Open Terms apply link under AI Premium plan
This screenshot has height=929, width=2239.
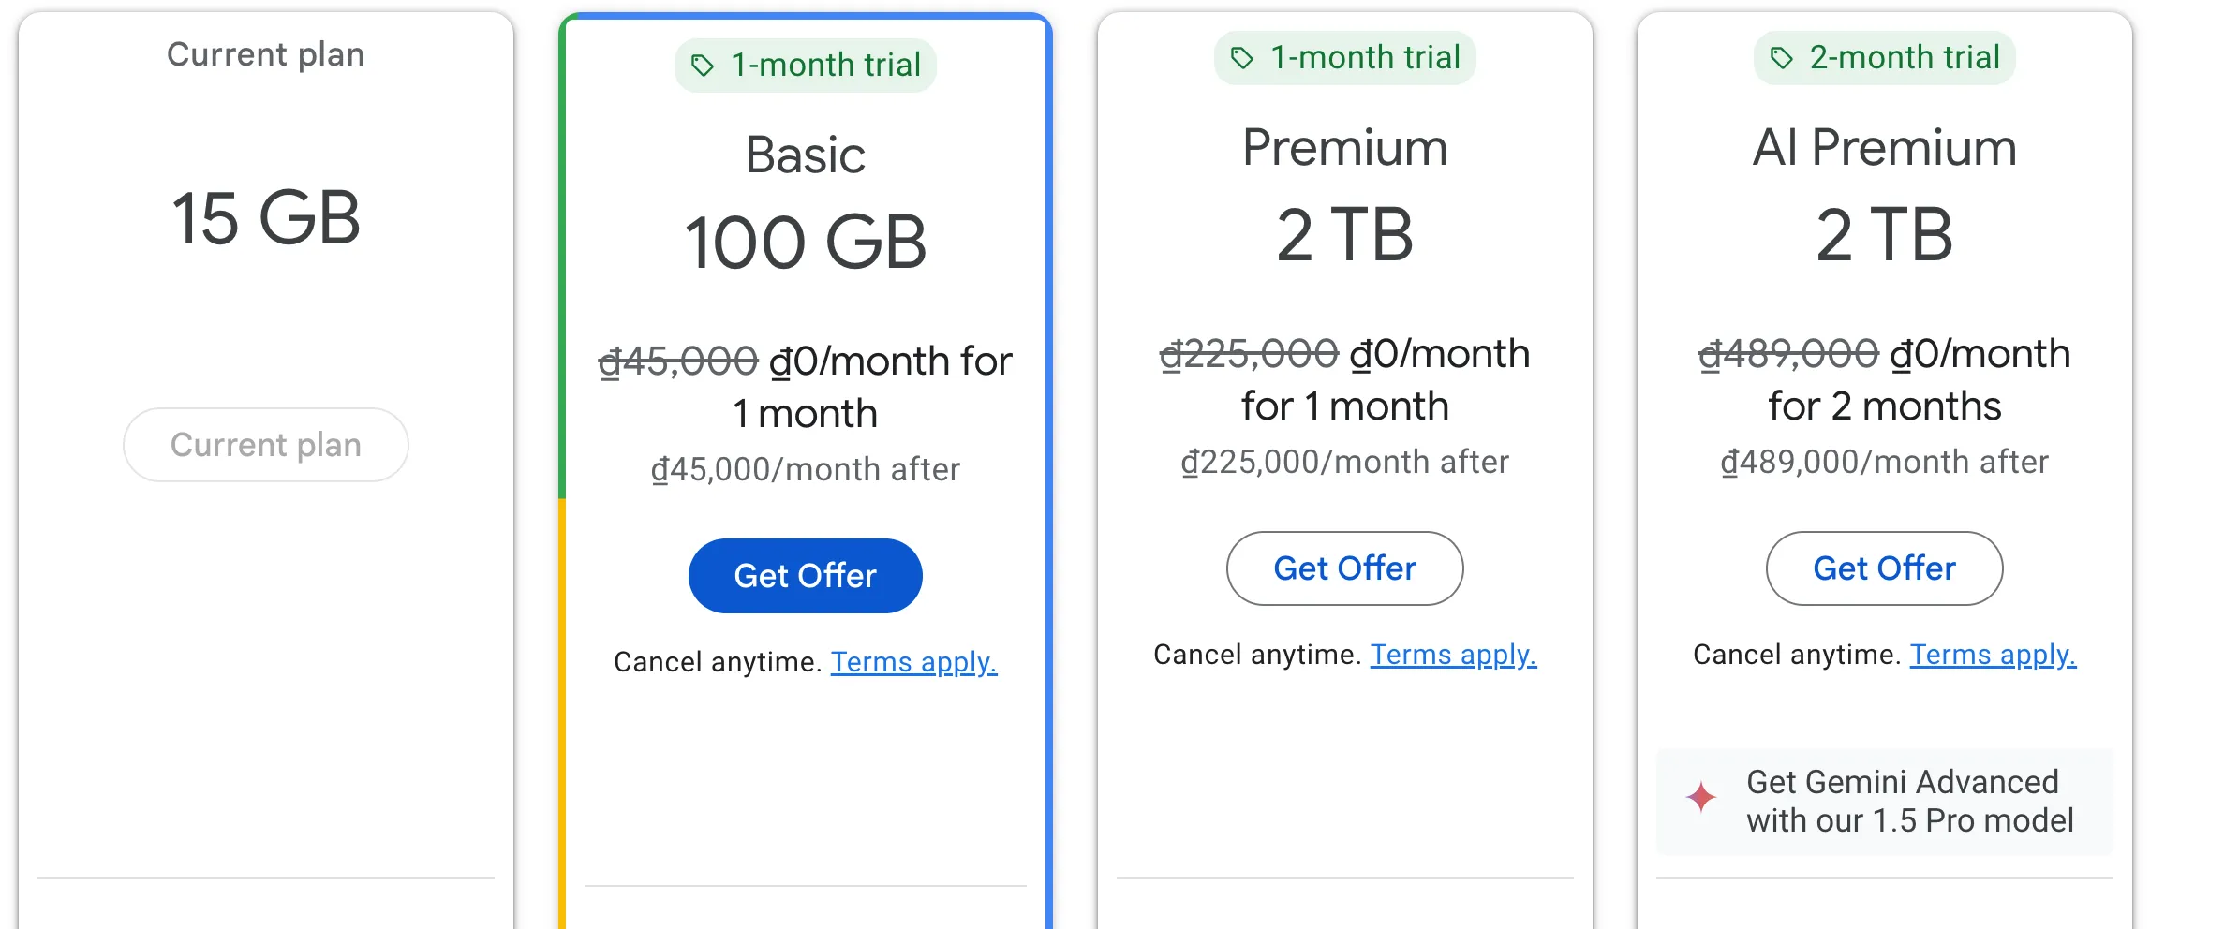[x=1993, y=655]
